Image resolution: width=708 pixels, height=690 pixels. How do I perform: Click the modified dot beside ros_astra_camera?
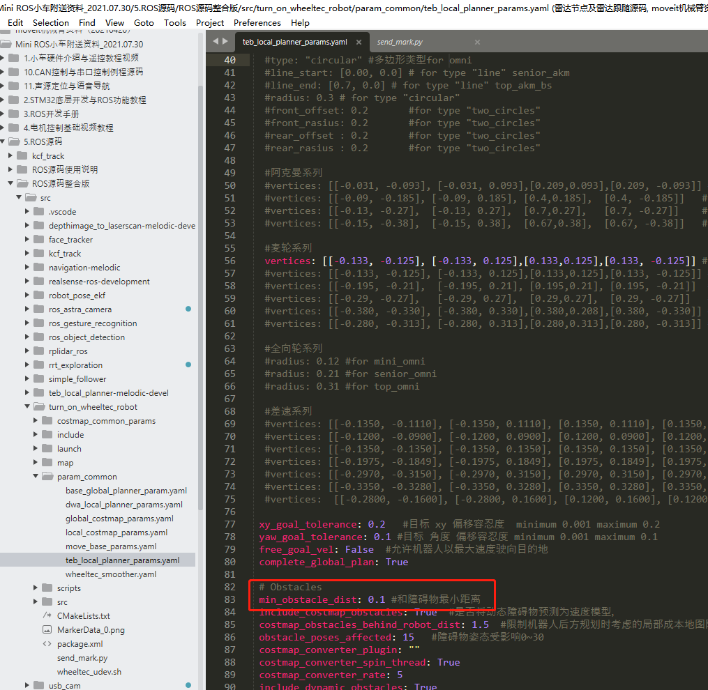click(x=188, y=309)
